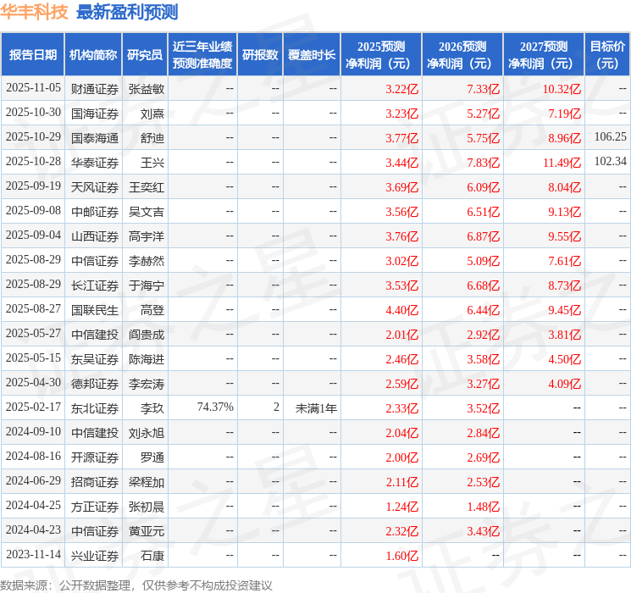Select the 东北证券 institution cell
Viewport: 631px width, 593px height.
[95, 408]
